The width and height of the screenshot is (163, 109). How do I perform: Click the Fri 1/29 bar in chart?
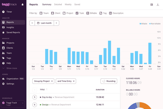click(150, 53)
